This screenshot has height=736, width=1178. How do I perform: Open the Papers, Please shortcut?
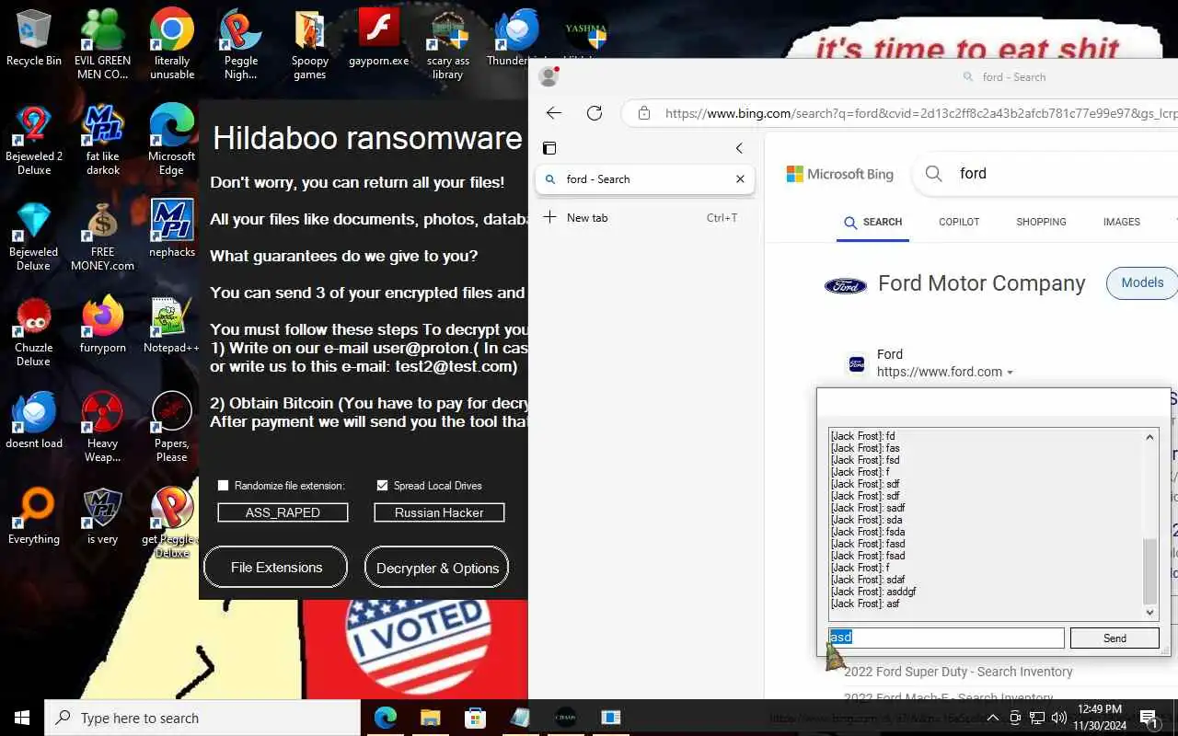(x=172, y=427)
